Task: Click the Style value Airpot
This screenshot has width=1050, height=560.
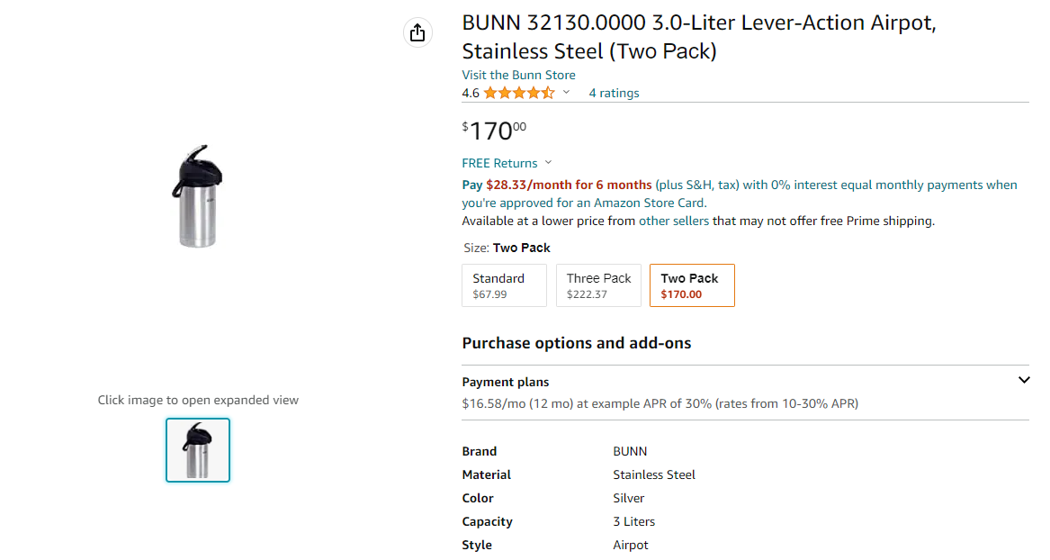Action: pyautogui.click(x=631, y=546)
